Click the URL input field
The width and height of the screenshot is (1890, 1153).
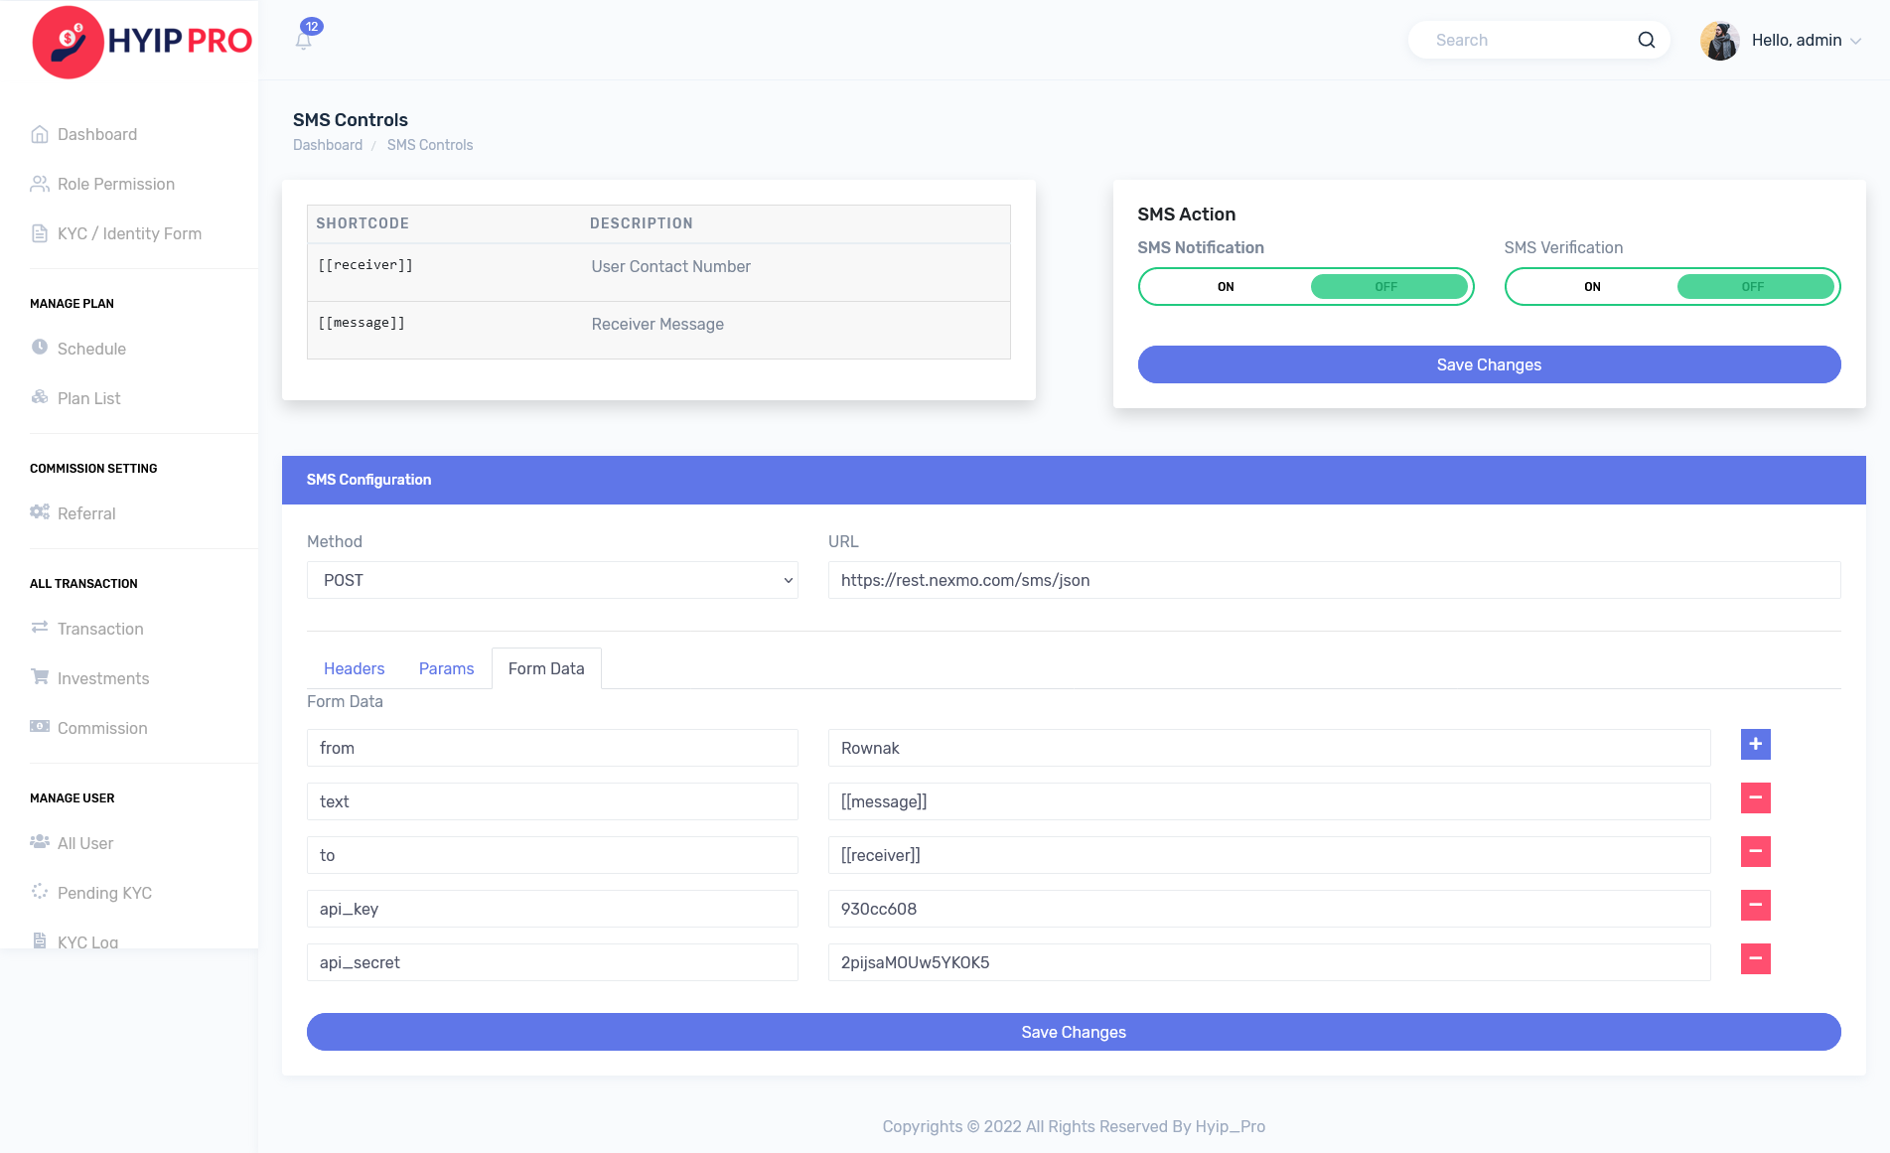tap(1333, 580)
